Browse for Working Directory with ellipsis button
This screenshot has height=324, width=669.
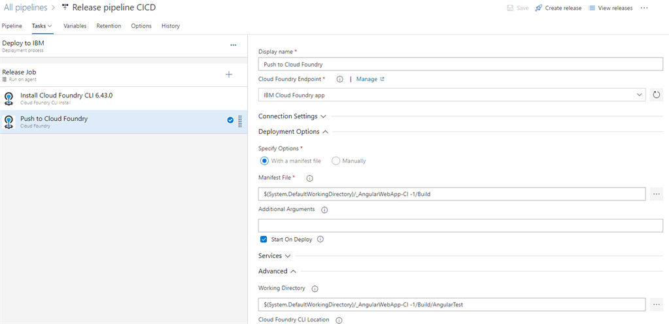pyautogui.click(x=656, y=304)
